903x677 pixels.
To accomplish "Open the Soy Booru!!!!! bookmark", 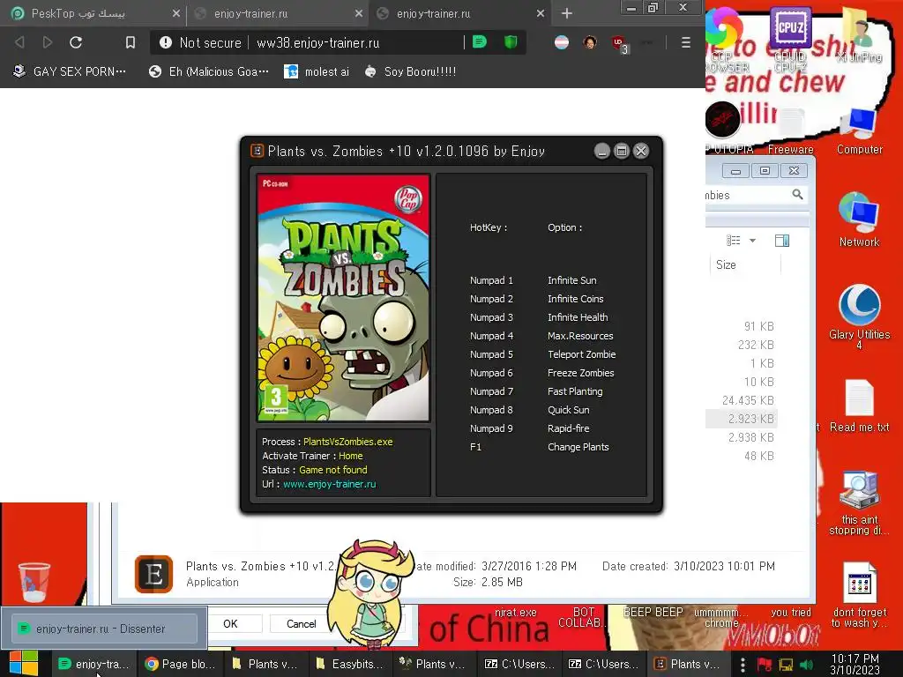I will tap(411, 72).
